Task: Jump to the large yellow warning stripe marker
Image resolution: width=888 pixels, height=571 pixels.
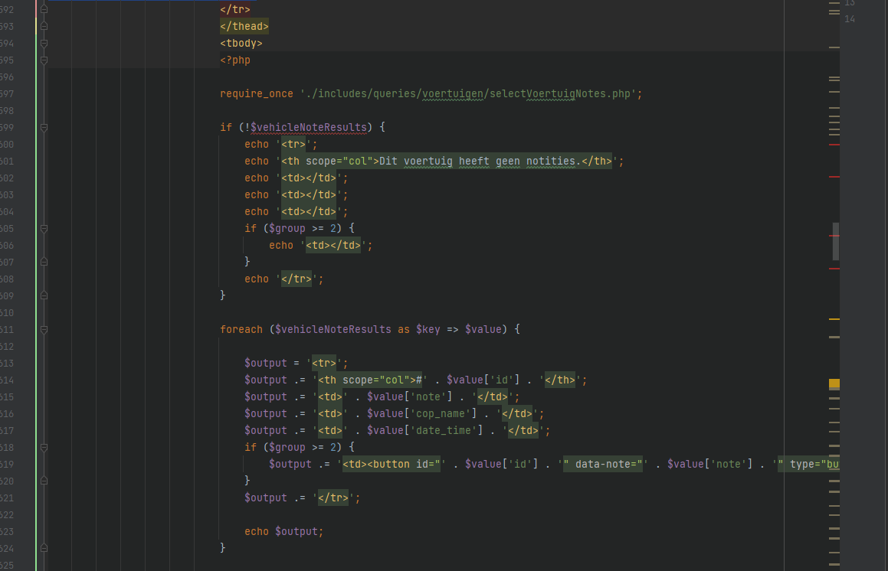Action: tap(834, 383)
